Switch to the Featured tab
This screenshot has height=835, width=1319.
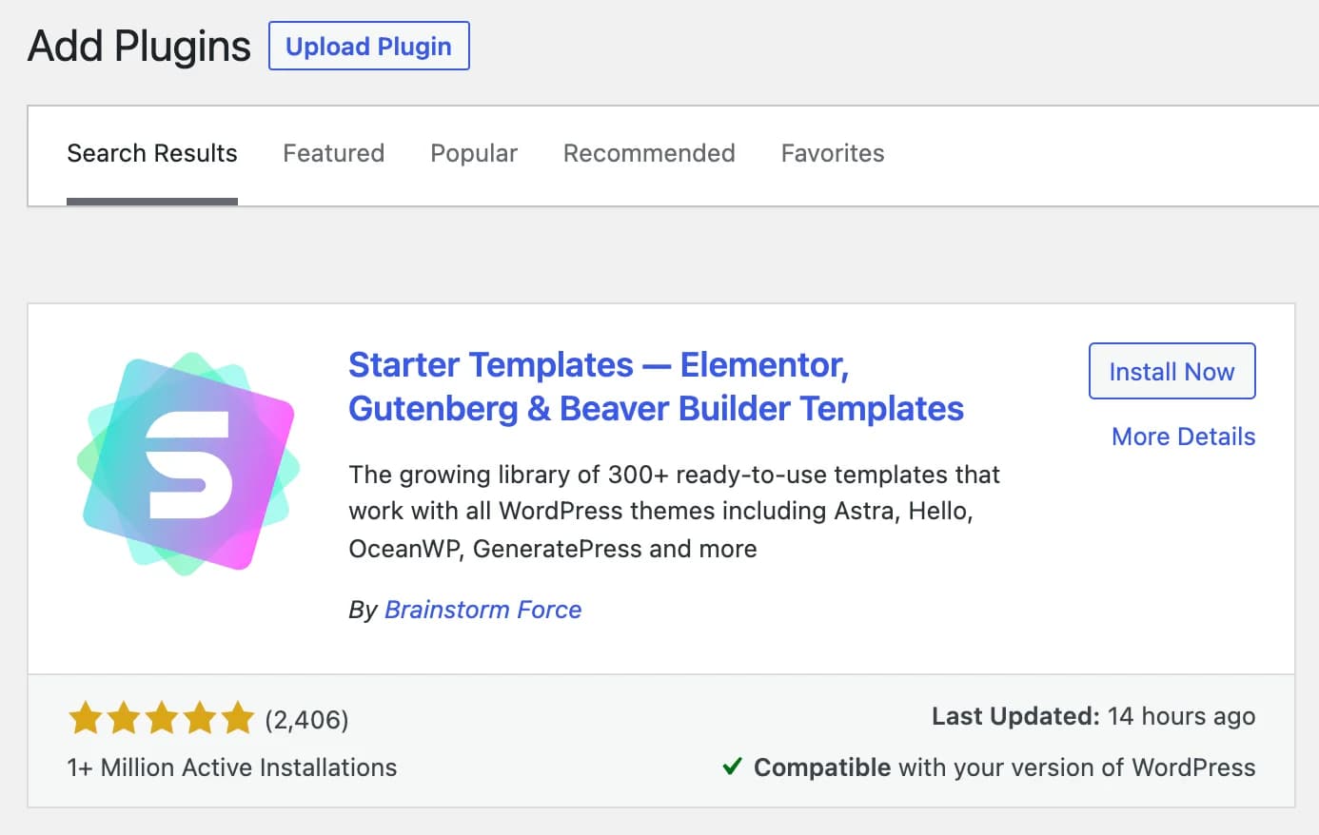tap(333, 153)
